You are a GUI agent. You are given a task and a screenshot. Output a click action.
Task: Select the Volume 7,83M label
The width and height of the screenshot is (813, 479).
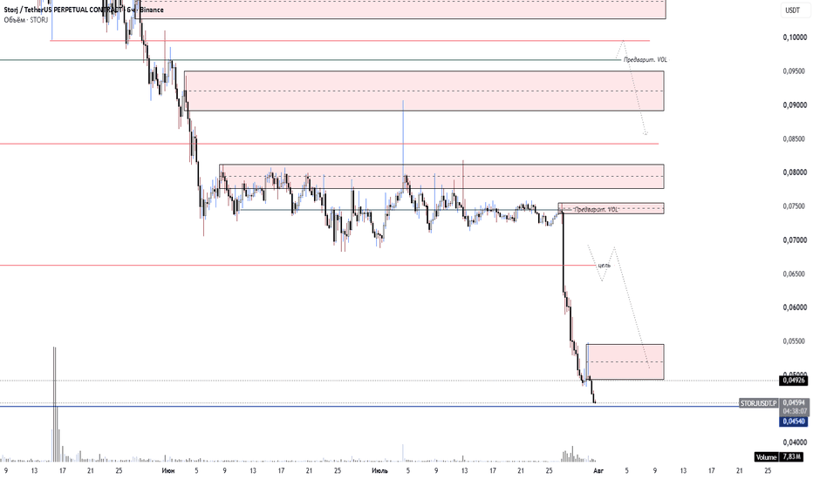[x=780, y=457]
